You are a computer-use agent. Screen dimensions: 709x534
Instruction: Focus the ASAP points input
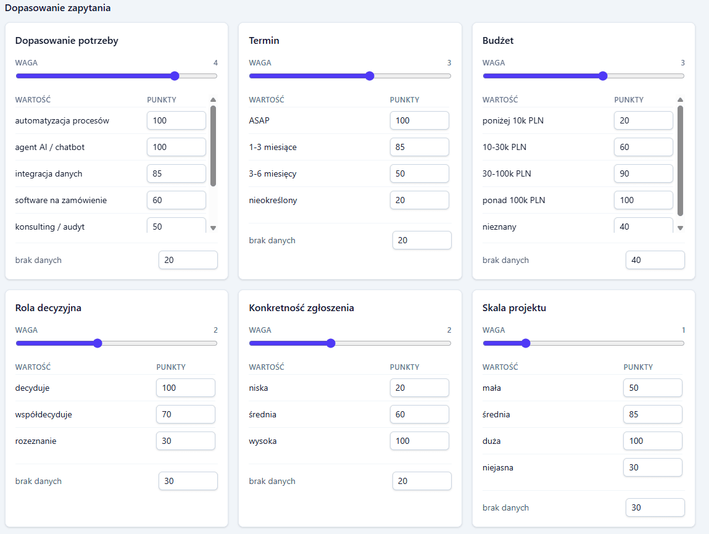(420, 120)
